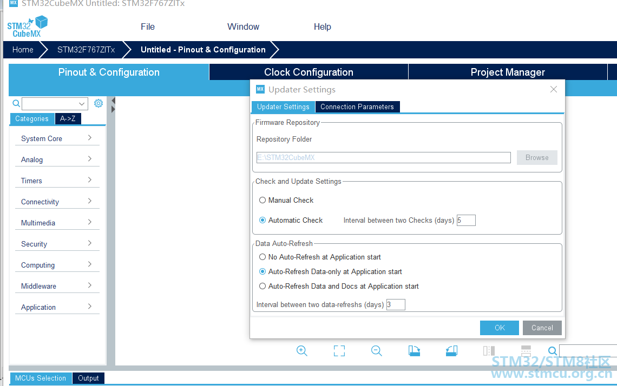617x386 pixels.
Task: Open the MCUs Selection bottom tab
Action: (41, 378)
